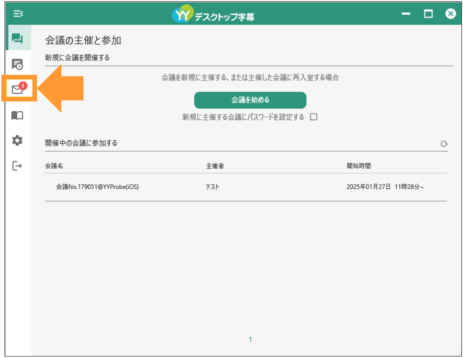Enable password for new meeting checkbox
The image size is (463, 358).
(314, 117)
